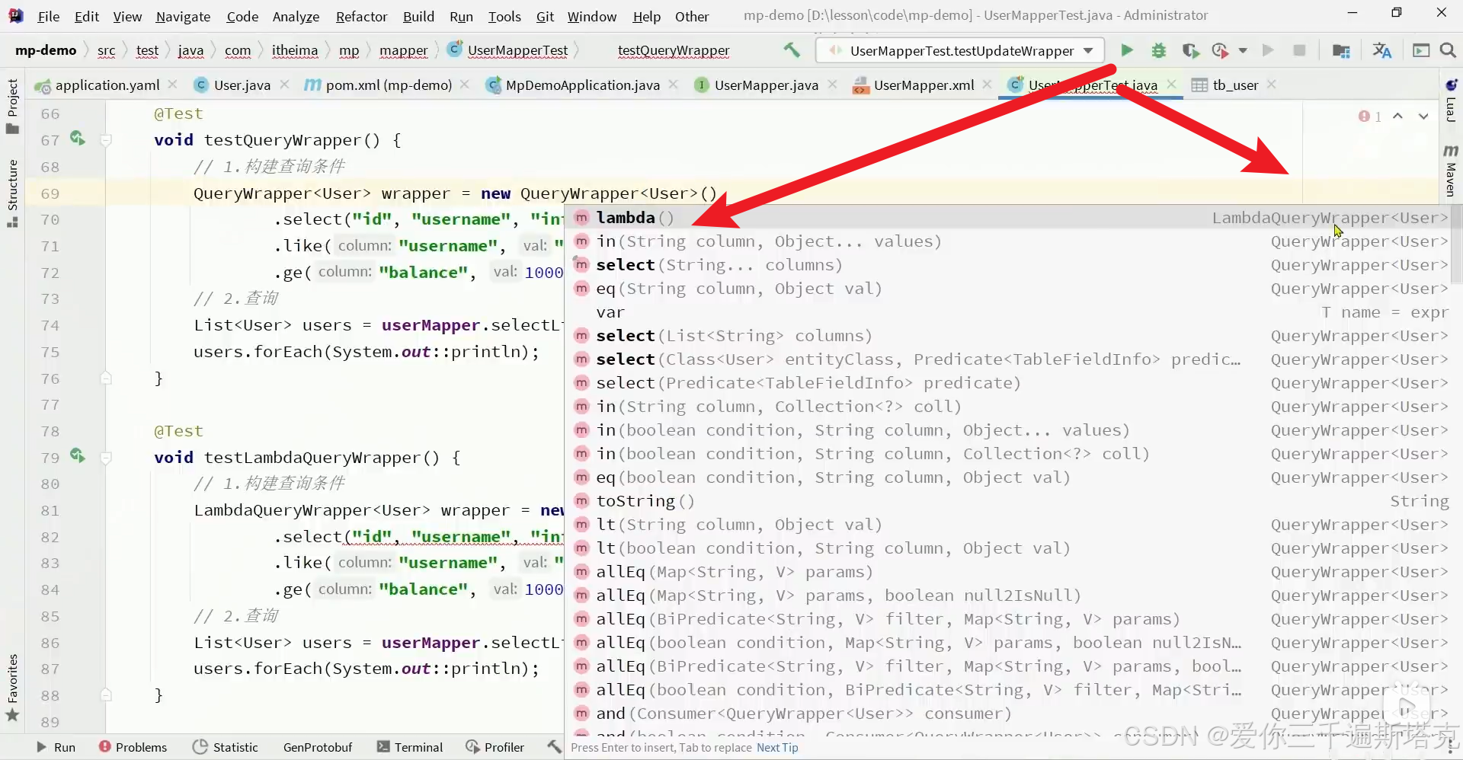Collapse testQueryWrapper method fold at line 67
The height and width of the screenshot is (760, 1463).
(106, 140)
